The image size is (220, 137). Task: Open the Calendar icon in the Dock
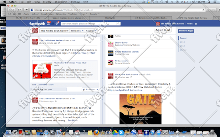tap(77, 132)
